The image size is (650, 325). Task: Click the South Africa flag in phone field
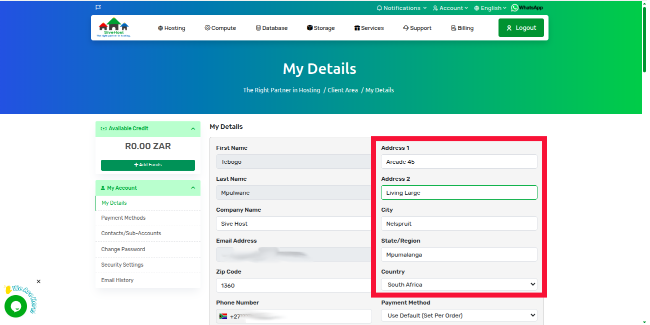pyautogui.click(x=223, y=317)
